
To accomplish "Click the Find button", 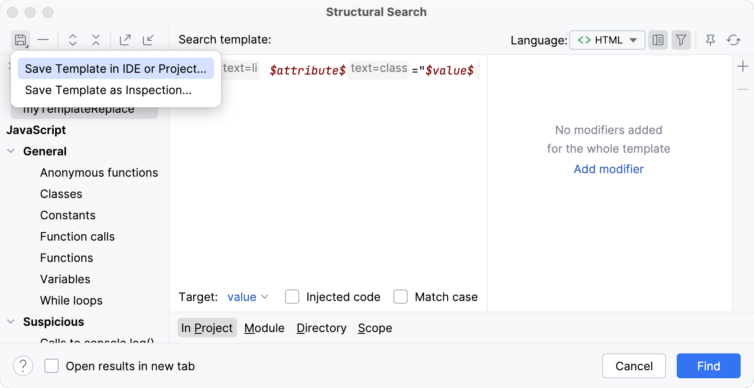I will (x=708, y=366).
